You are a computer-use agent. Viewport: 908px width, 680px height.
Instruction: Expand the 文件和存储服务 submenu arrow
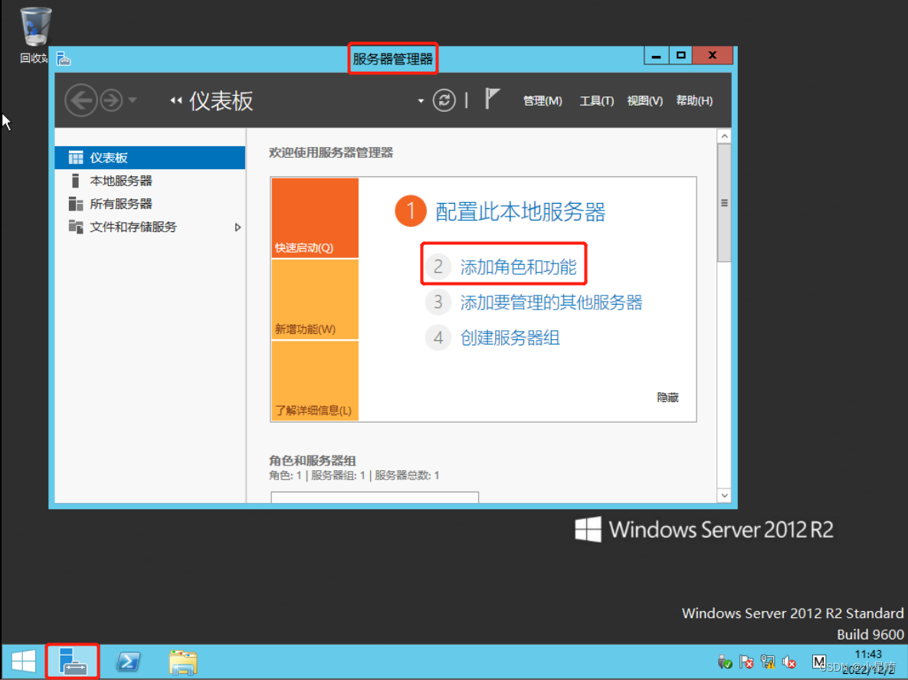click(238, 227)
